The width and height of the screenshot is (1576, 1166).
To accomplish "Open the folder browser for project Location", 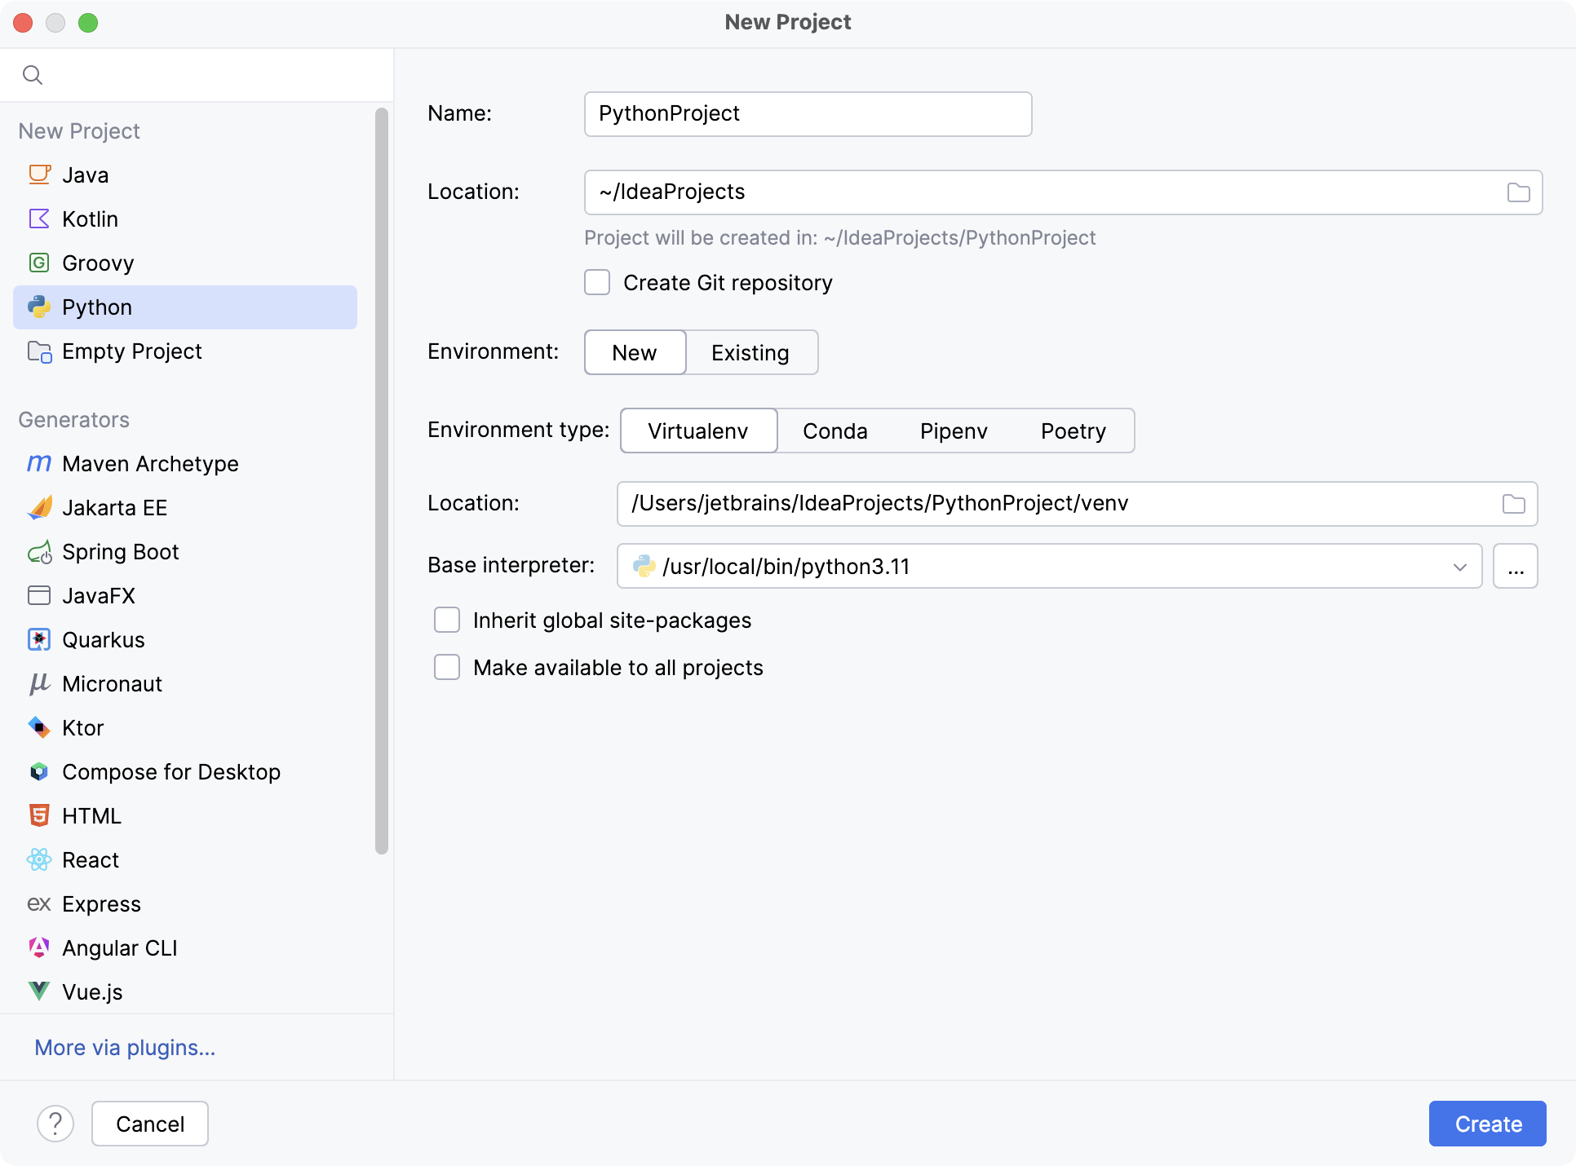I will [1518, 192].
